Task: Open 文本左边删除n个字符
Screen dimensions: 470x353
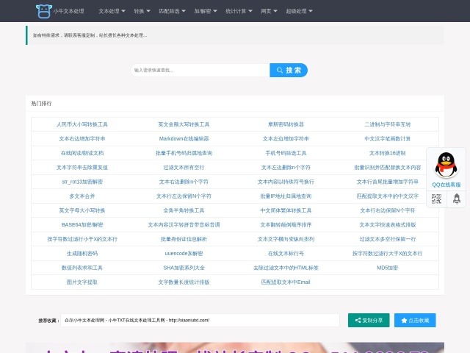Action: 286,168
